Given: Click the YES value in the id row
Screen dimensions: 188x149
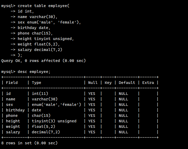Looking at the screenshot, I should point(92,94).
